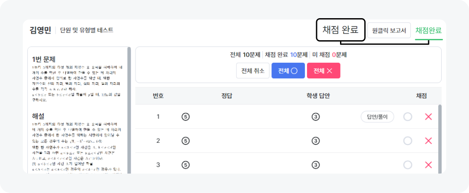Click correct answer ⑤ in row 3
Screen dimensions: 469x193
(x=185, y=165)
